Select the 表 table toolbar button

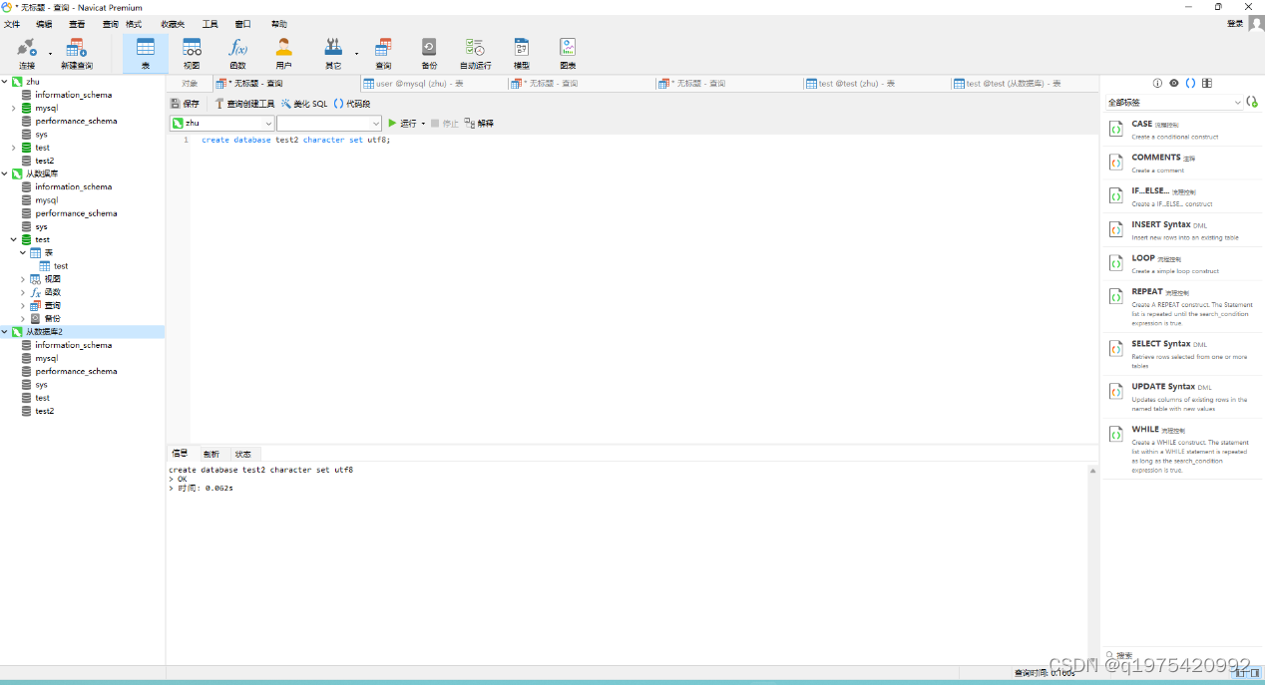pyautogui.click(x=146, y=53)
